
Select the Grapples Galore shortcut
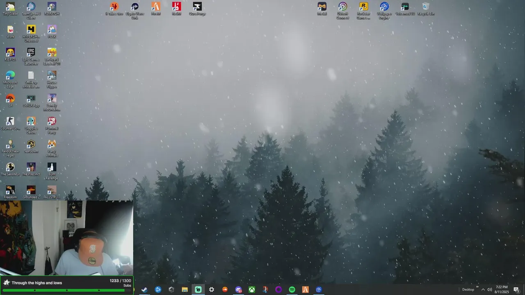point(31,125)
